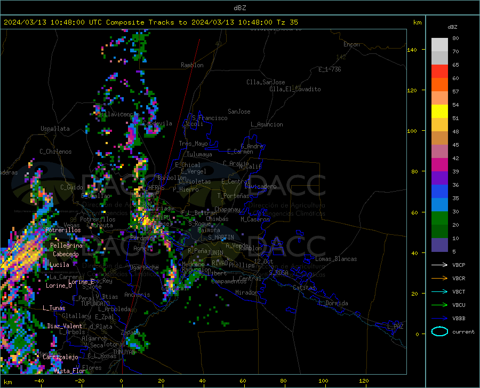Image resolution: width=480 pixels, height=388 pixels.
Task: Click the TUPUNGATO map label
Action: (95, 304)
